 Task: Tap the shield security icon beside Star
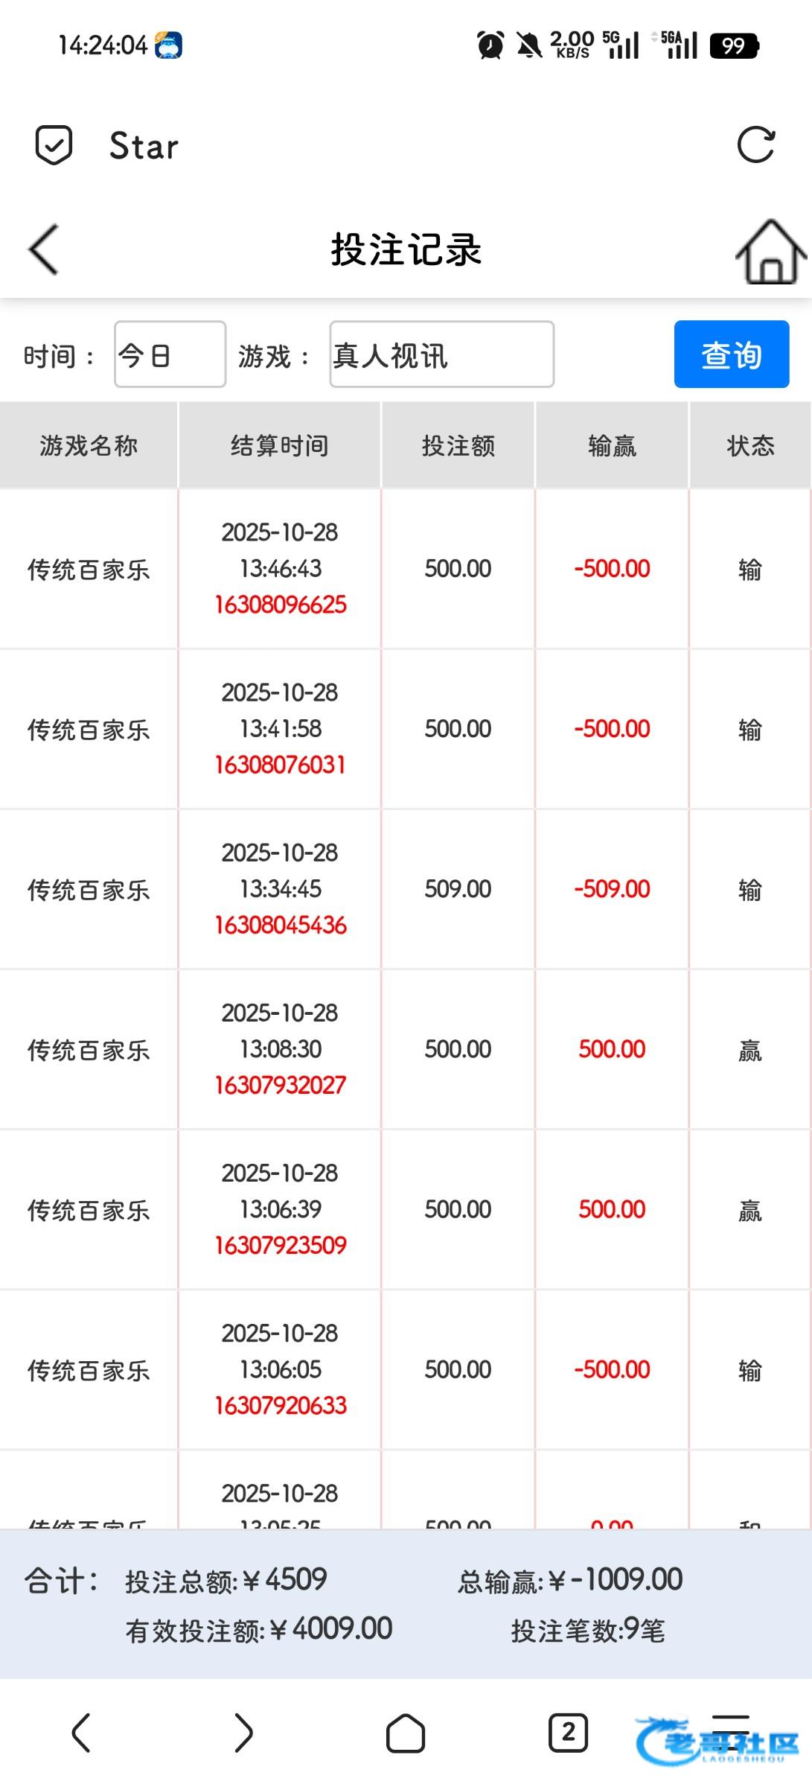tap(54, 144)
